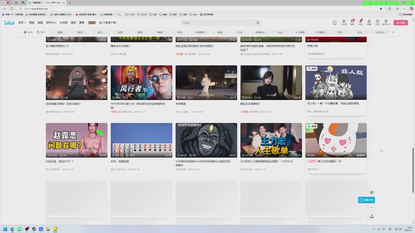Image resolution: width=415 pixels, height=233 pixels.
Task: Select the vlog category tab
Action: pyautogui.click(x=280, y=32)
